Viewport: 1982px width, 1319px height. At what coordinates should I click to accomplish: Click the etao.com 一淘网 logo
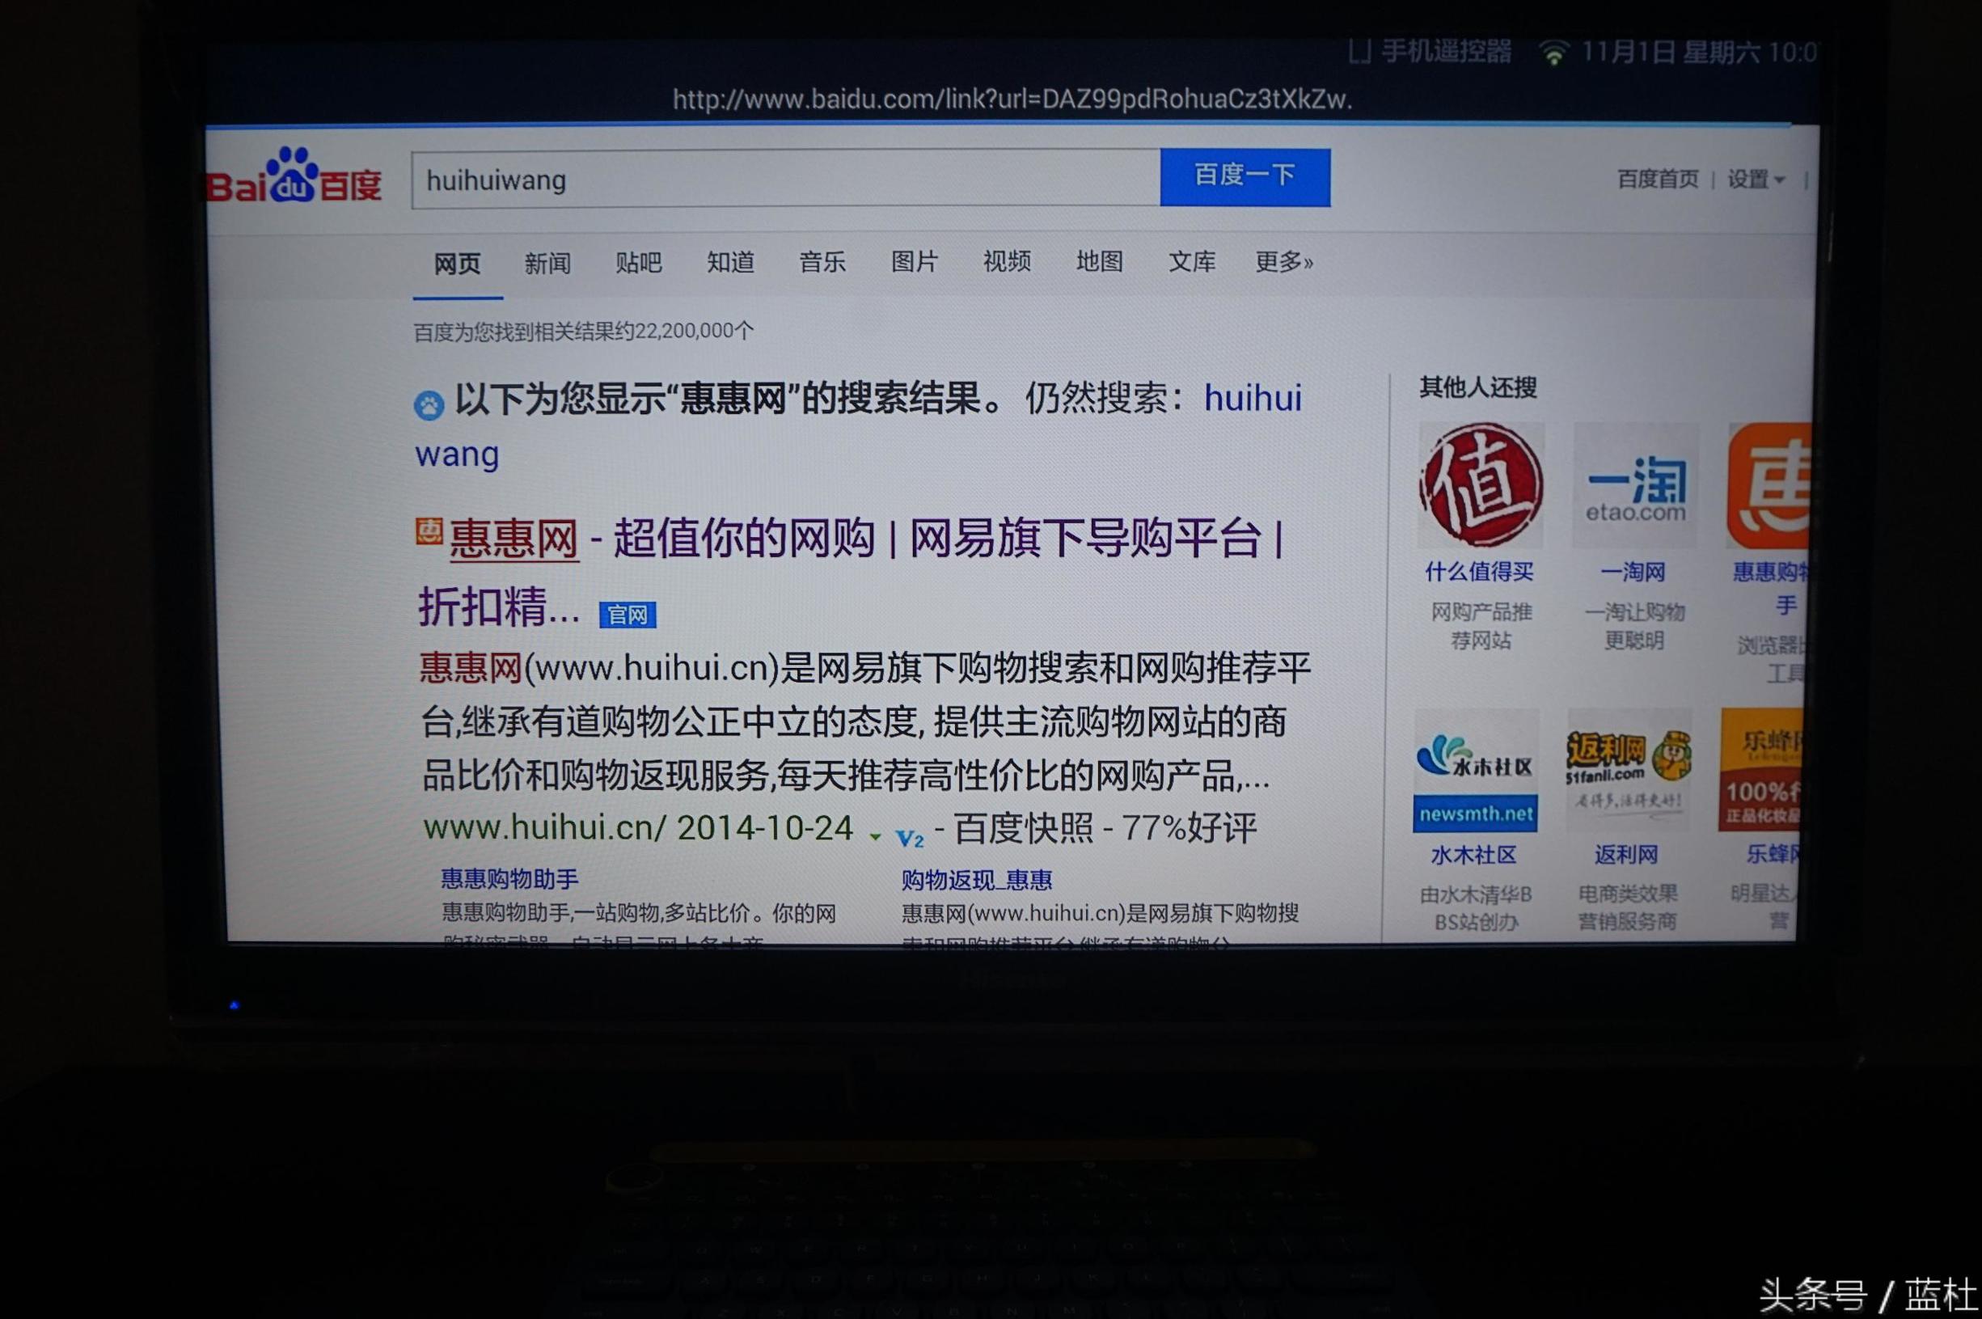(1635, 488)
